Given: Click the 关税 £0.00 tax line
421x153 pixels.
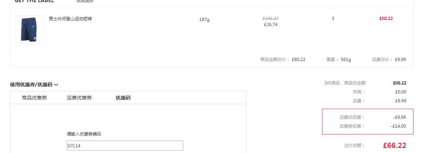Looking at the screenshot, I should (379, 92).
